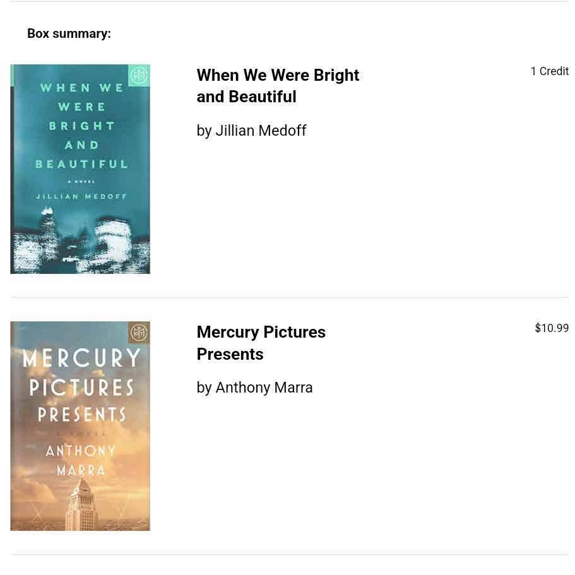The width and height of the screenshot is (575, 575).
Task: Click WHEN WE on the teal cover
Action: (x=82, y=88)
